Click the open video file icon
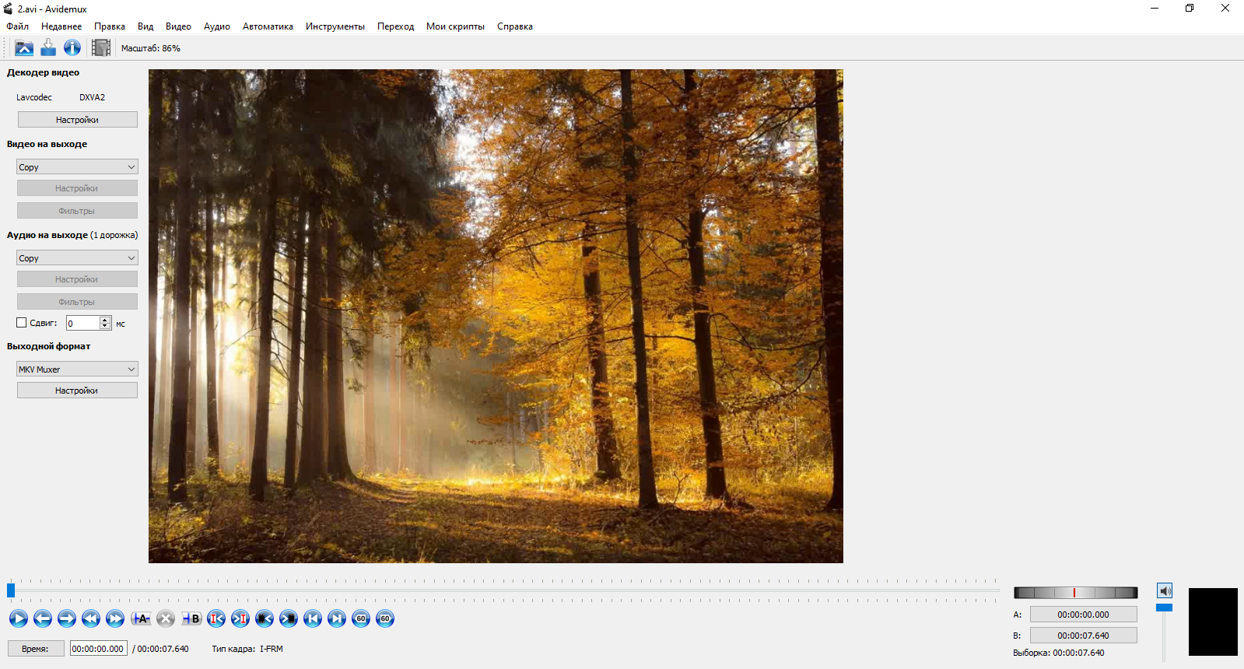 pos(24,48)
